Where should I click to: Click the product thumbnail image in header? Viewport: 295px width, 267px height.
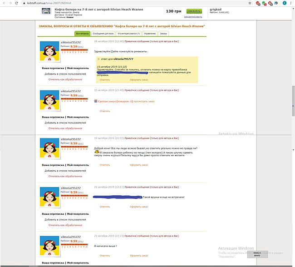coord(45,11)
